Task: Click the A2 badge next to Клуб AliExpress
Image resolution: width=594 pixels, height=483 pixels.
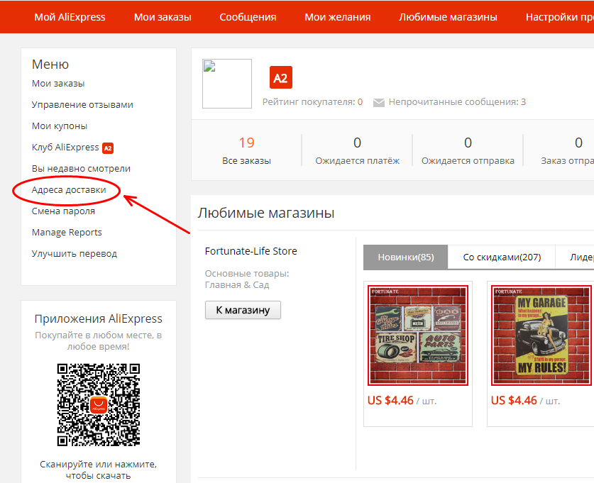Action: pos(108,148)
